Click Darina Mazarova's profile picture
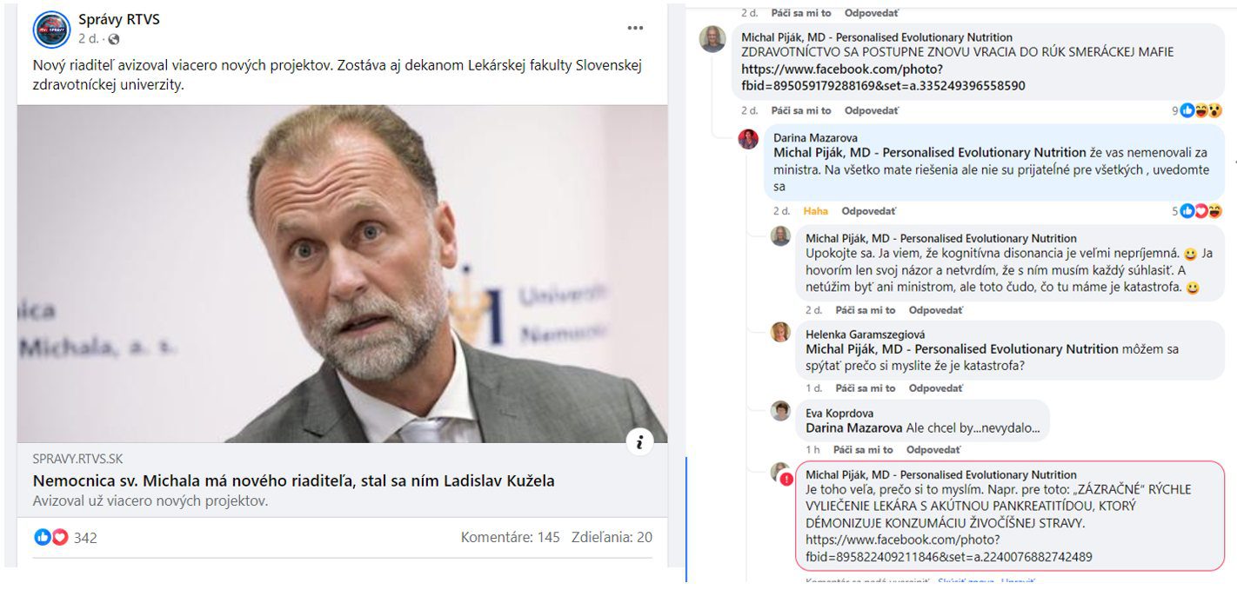 (x=748, y=139)
